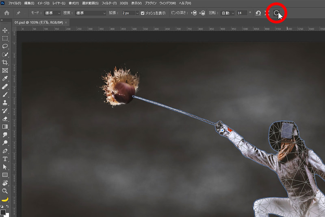Image resolution: width=325 pixels, height=217 pixels.
Task: Select the Rectangular Marquee tool
Action: [5, 39]
